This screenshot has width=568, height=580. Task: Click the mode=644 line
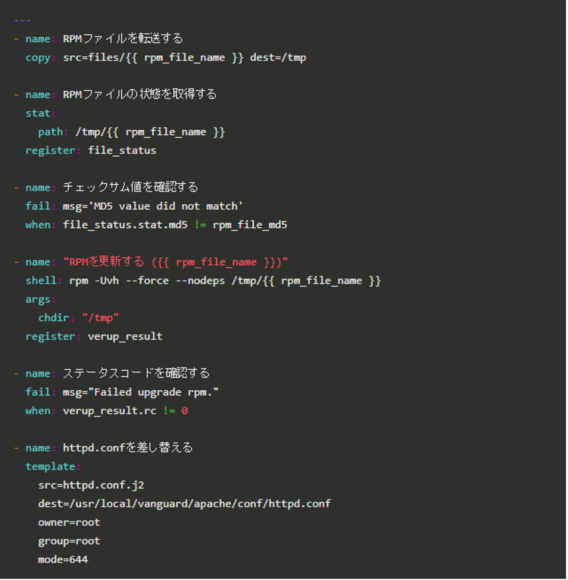(x=63, y=559)
